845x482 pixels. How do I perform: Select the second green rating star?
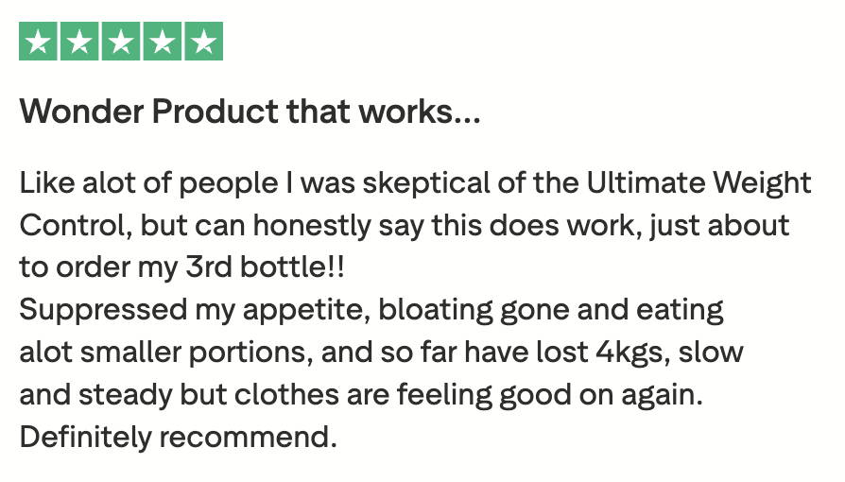pos(79,41)
